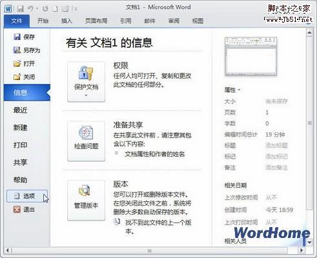Viewport: 317px width, 258px height.
Task: Click the 尚未保存 size value
Action: [276, 101]
